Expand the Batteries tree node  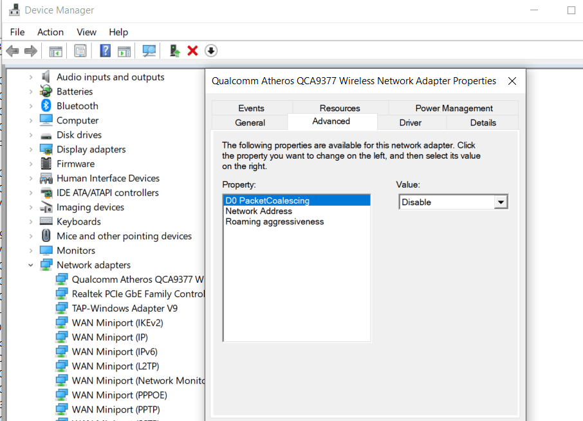(x=31, y=92)
